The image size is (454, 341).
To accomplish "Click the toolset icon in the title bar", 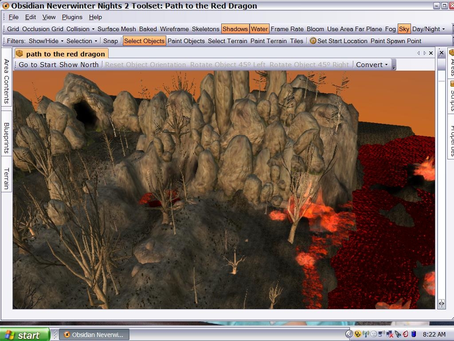I will (5, 6).
